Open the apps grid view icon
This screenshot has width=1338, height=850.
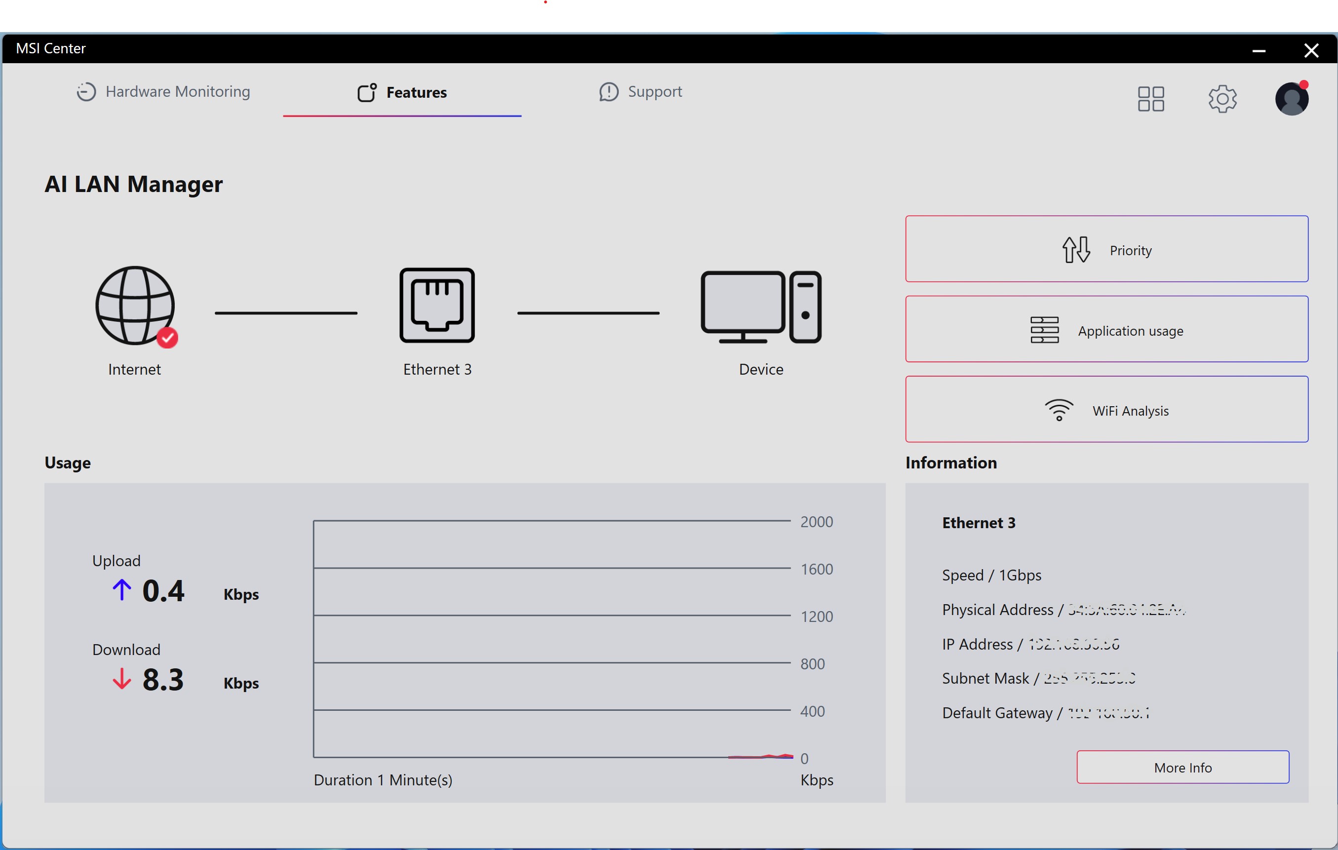tap(1151, 99)
